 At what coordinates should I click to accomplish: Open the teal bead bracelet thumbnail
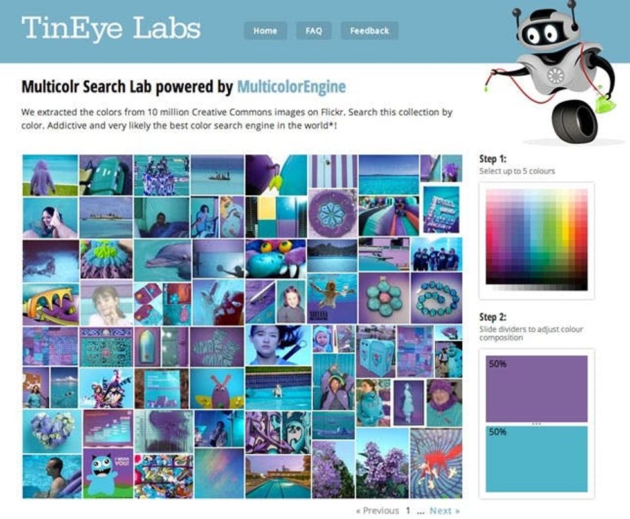[437, 298]
